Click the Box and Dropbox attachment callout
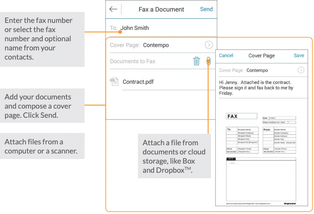Image resolution: width=314 pixels, height=214 pixels. [x=174, y=156]
